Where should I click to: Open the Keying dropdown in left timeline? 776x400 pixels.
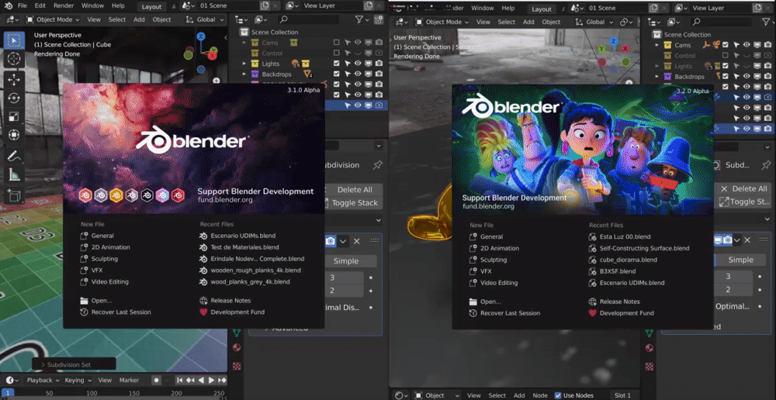click(78, 380)
